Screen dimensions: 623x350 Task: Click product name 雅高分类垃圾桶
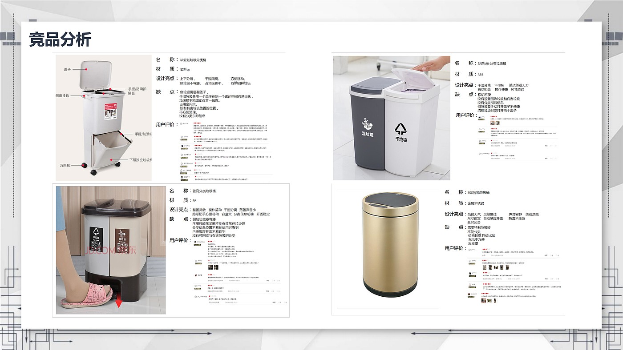[x=204, y=191]
